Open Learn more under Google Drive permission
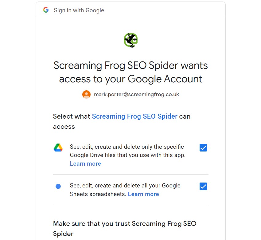Screen dimensions: 261x240 pos(85,163)
